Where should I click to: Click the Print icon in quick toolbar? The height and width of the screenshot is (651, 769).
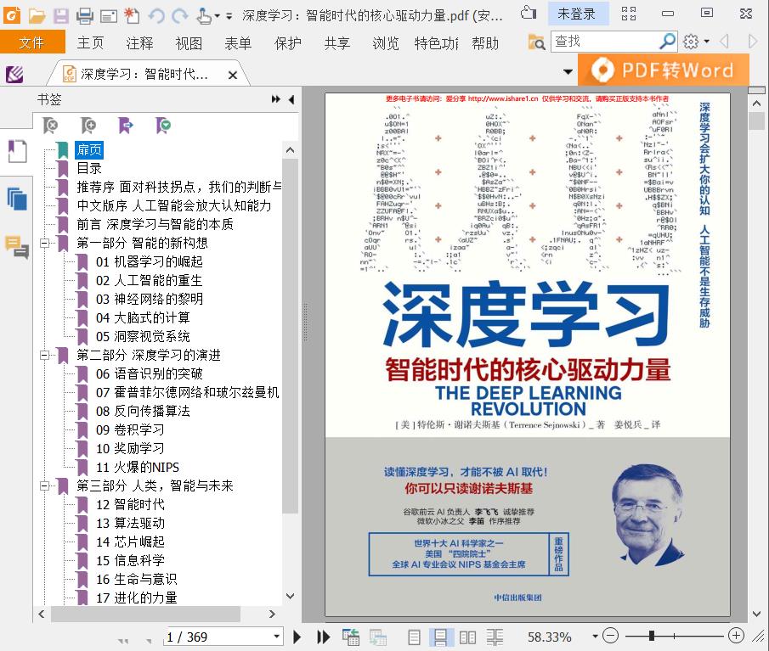point(85,16)
